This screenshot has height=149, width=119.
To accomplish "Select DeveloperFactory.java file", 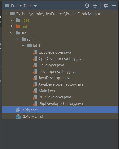I will [57, 72].
